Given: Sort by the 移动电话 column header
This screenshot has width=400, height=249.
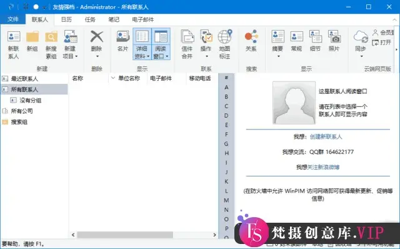Looking at the screenshot, I should tap(202, 78).
